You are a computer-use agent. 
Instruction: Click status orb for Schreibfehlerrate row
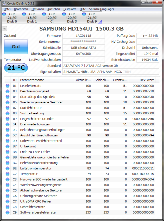pyautogui.click(x=7, y=207)
